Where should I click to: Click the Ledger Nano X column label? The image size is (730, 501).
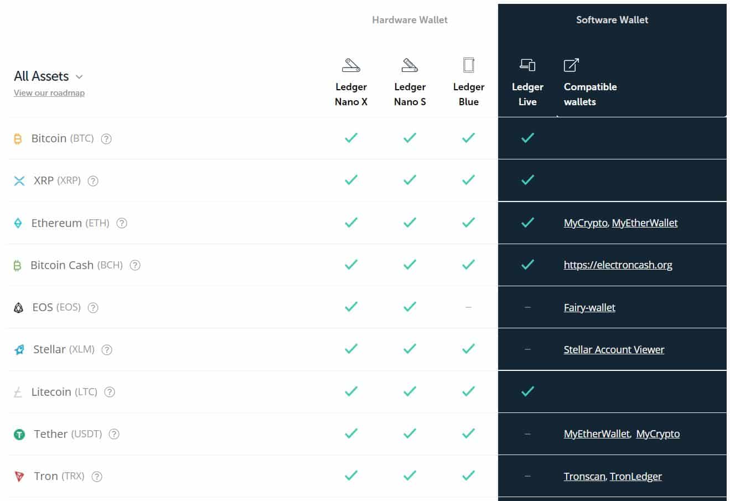[351, 94]
